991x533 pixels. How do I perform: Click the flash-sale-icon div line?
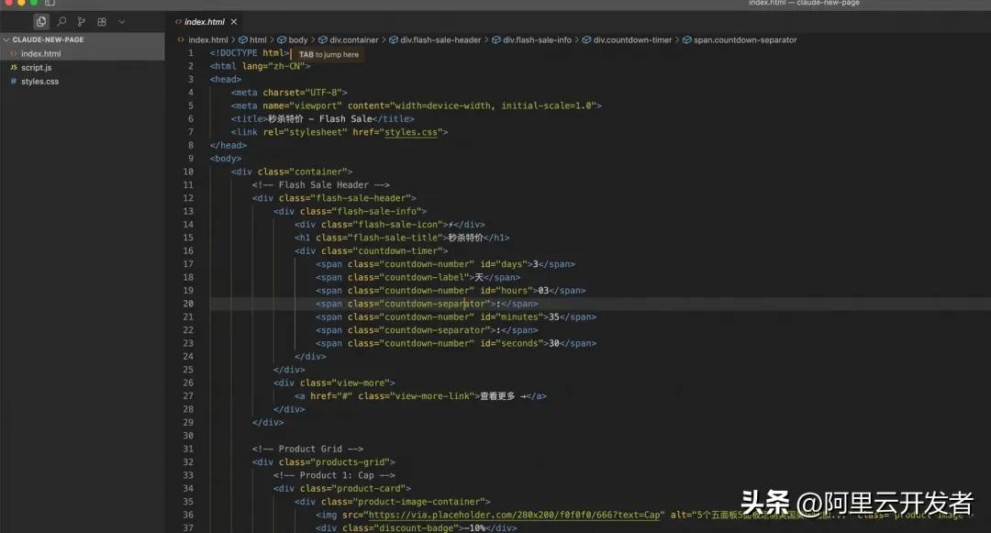389,224
